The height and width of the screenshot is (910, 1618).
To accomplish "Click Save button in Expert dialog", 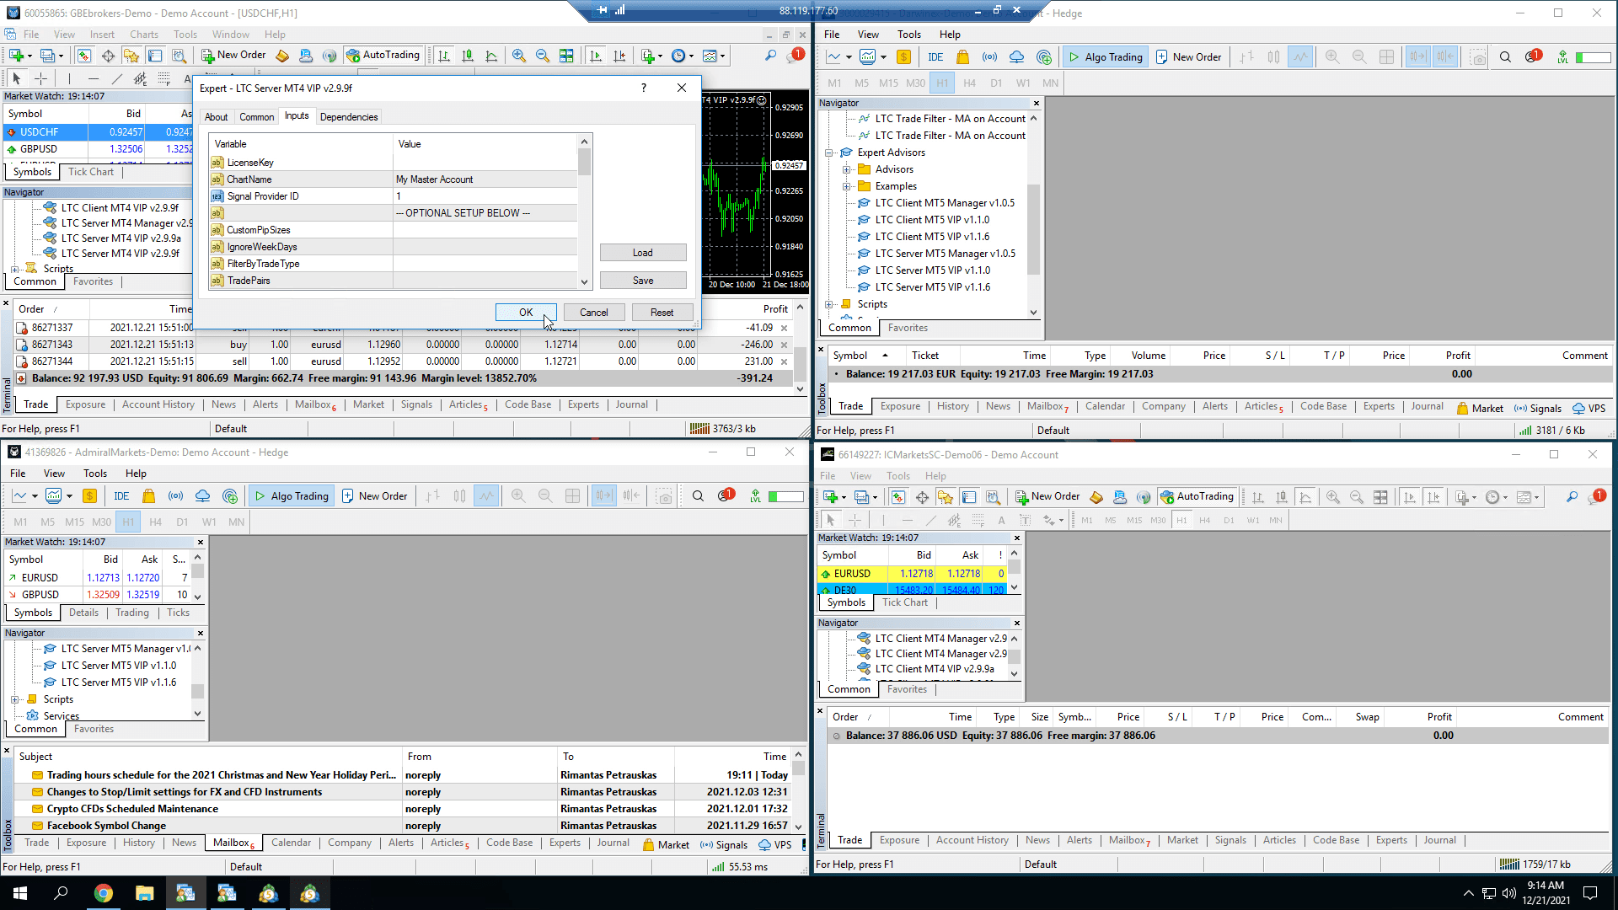I will pyautogui.click(x=643, y=281).
